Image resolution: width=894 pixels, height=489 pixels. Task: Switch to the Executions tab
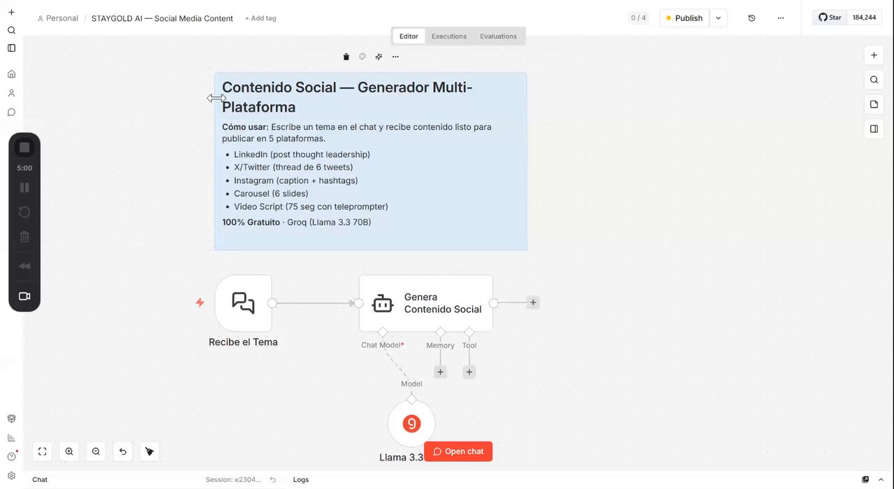(449, 36)
